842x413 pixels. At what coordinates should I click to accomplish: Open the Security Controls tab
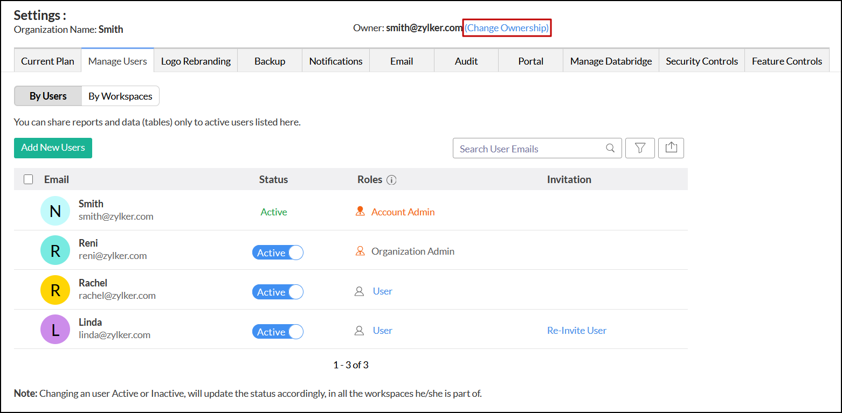701,61
